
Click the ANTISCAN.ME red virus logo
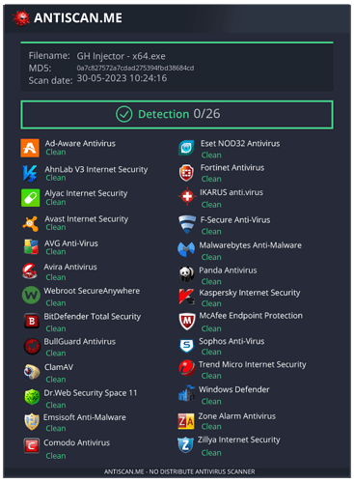point(21,18)
